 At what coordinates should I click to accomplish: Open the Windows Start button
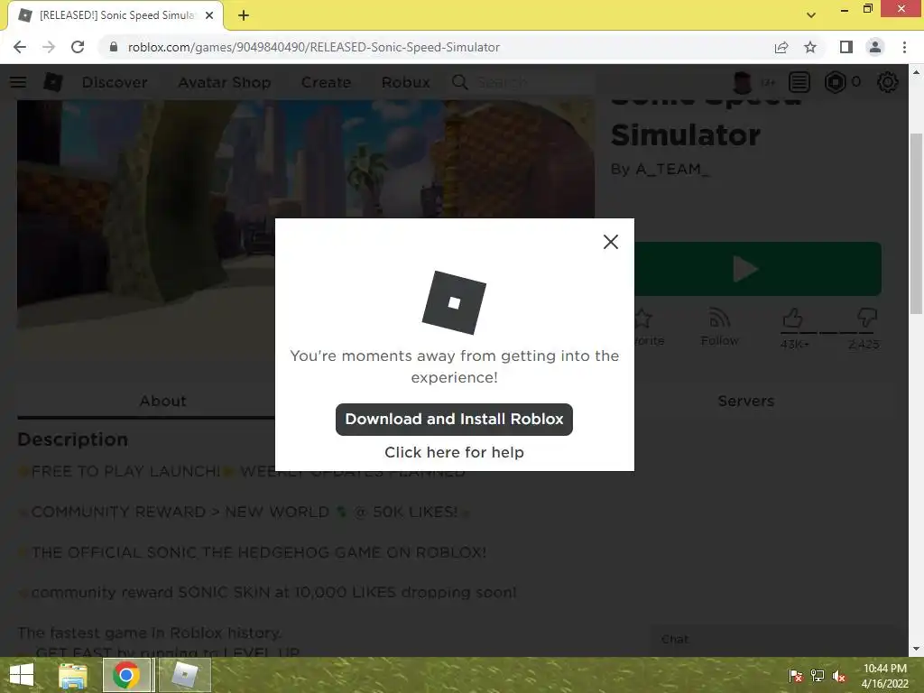[x=22, y=675]
